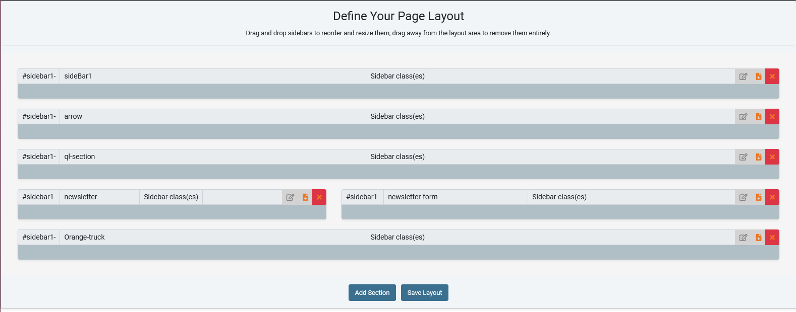796x312 pixels.
Task: Click the 'Define Your Page Layout' heading
Action: tap(399, 16)
